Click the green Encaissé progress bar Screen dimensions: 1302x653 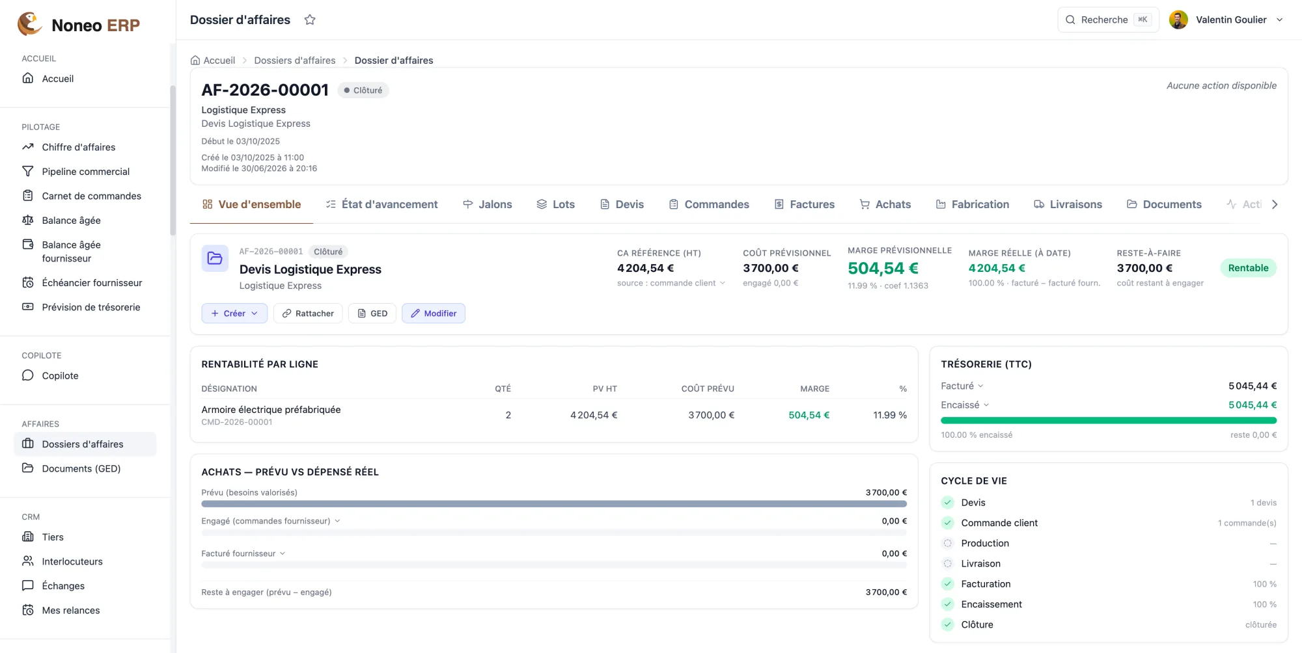click(x=1109, y=421)
